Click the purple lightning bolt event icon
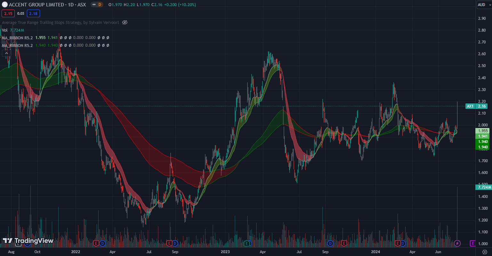This screenshot has width=492, height=256. tap(457, 244)
